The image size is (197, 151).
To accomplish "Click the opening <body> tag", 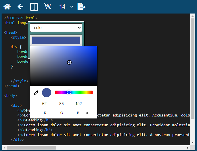I will (11, 96).
